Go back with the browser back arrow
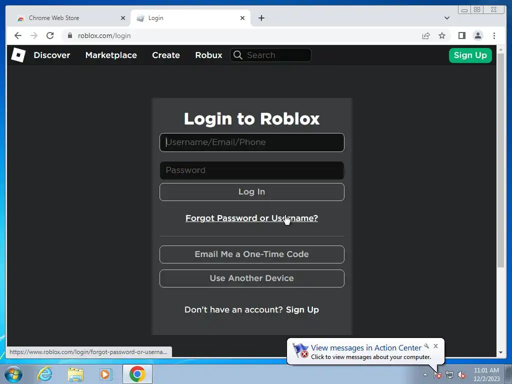The height and width of the screenshot is (384, 512). pos(18,35)
